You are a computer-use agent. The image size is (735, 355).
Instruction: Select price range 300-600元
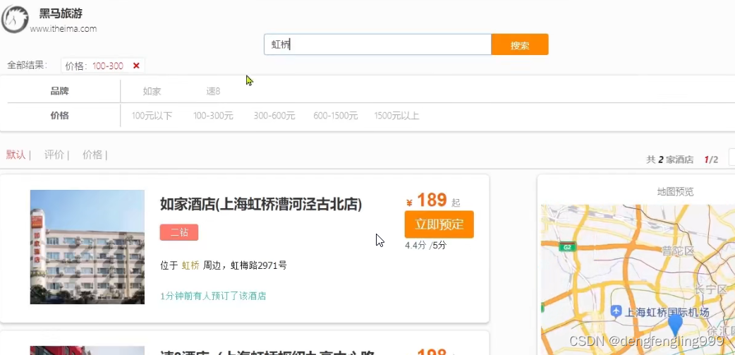point(274,116)
